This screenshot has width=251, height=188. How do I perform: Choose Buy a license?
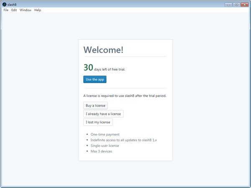point(95,106)
